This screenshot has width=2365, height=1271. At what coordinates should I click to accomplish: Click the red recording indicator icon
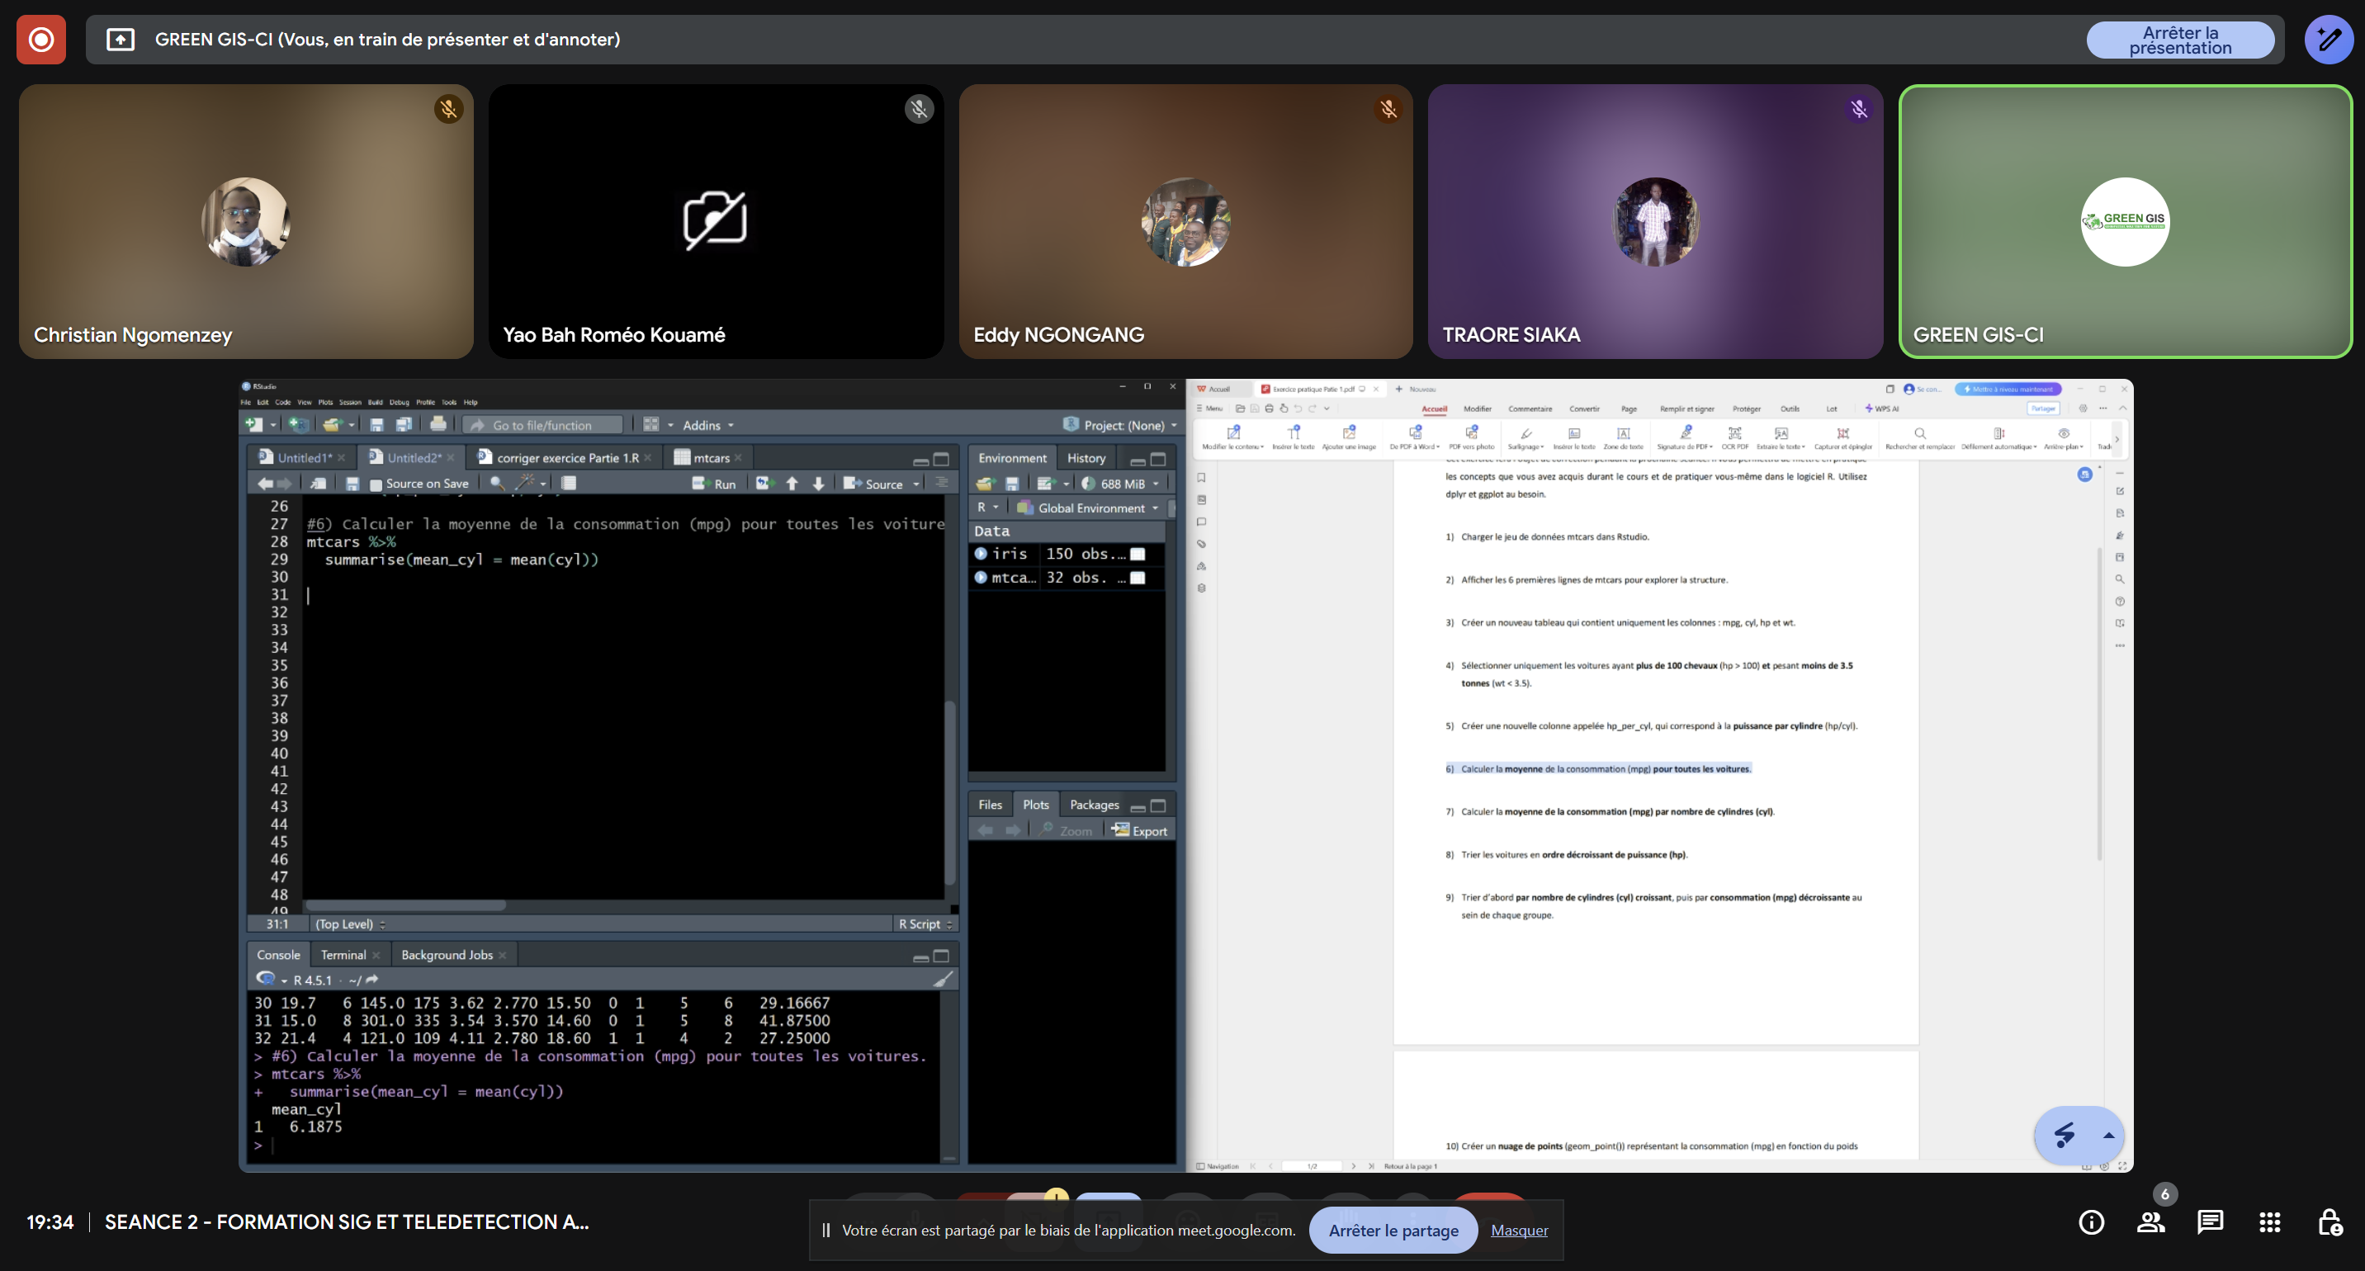click(41, 40)
